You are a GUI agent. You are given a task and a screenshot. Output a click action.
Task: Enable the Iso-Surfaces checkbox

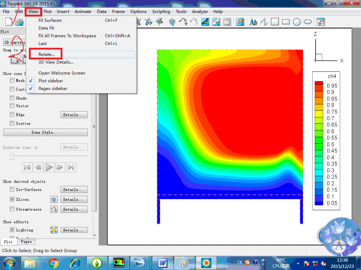12,189
